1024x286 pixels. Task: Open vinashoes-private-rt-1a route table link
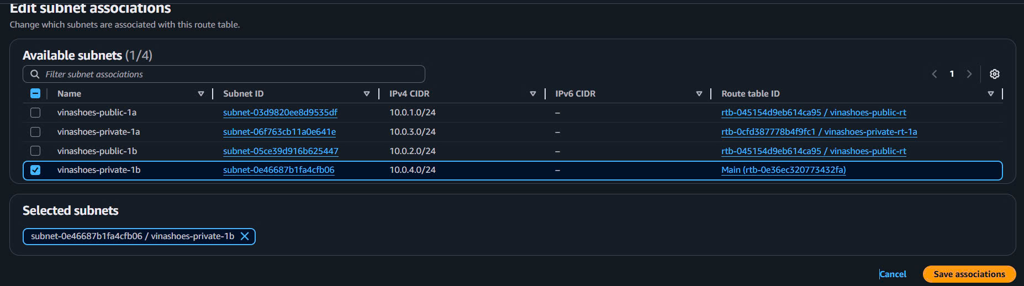[x=819, y=132]
